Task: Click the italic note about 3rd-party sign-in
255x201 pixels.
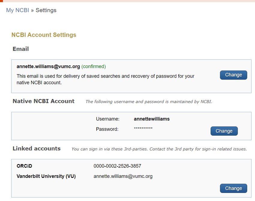Action: (159, 149)
